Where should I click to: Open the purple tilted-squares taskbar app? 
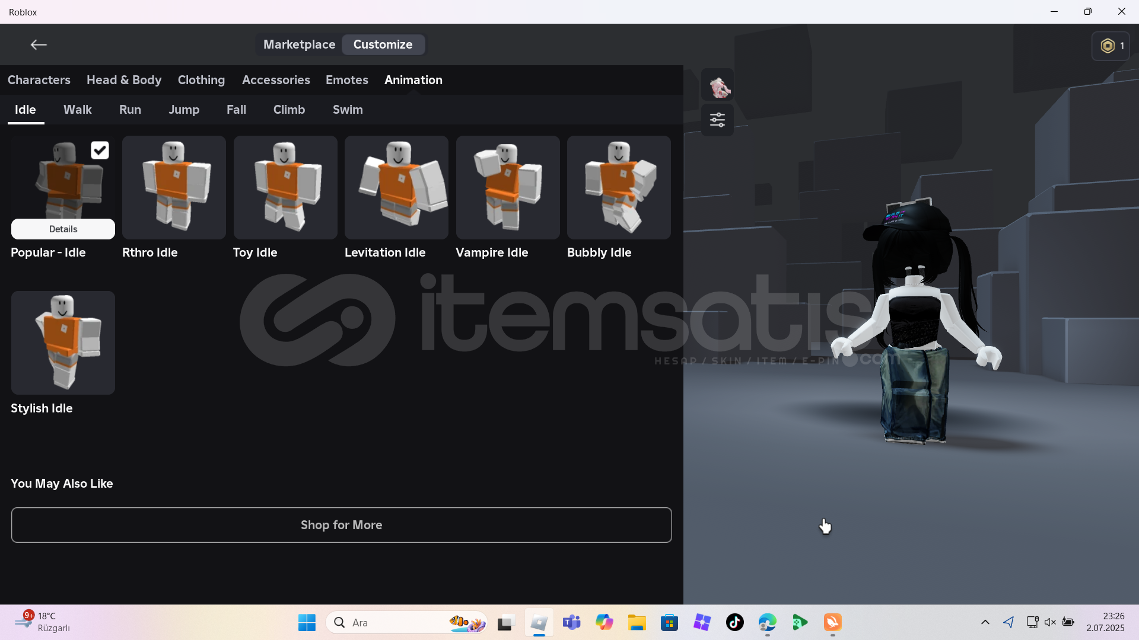[x=702, y=622]
